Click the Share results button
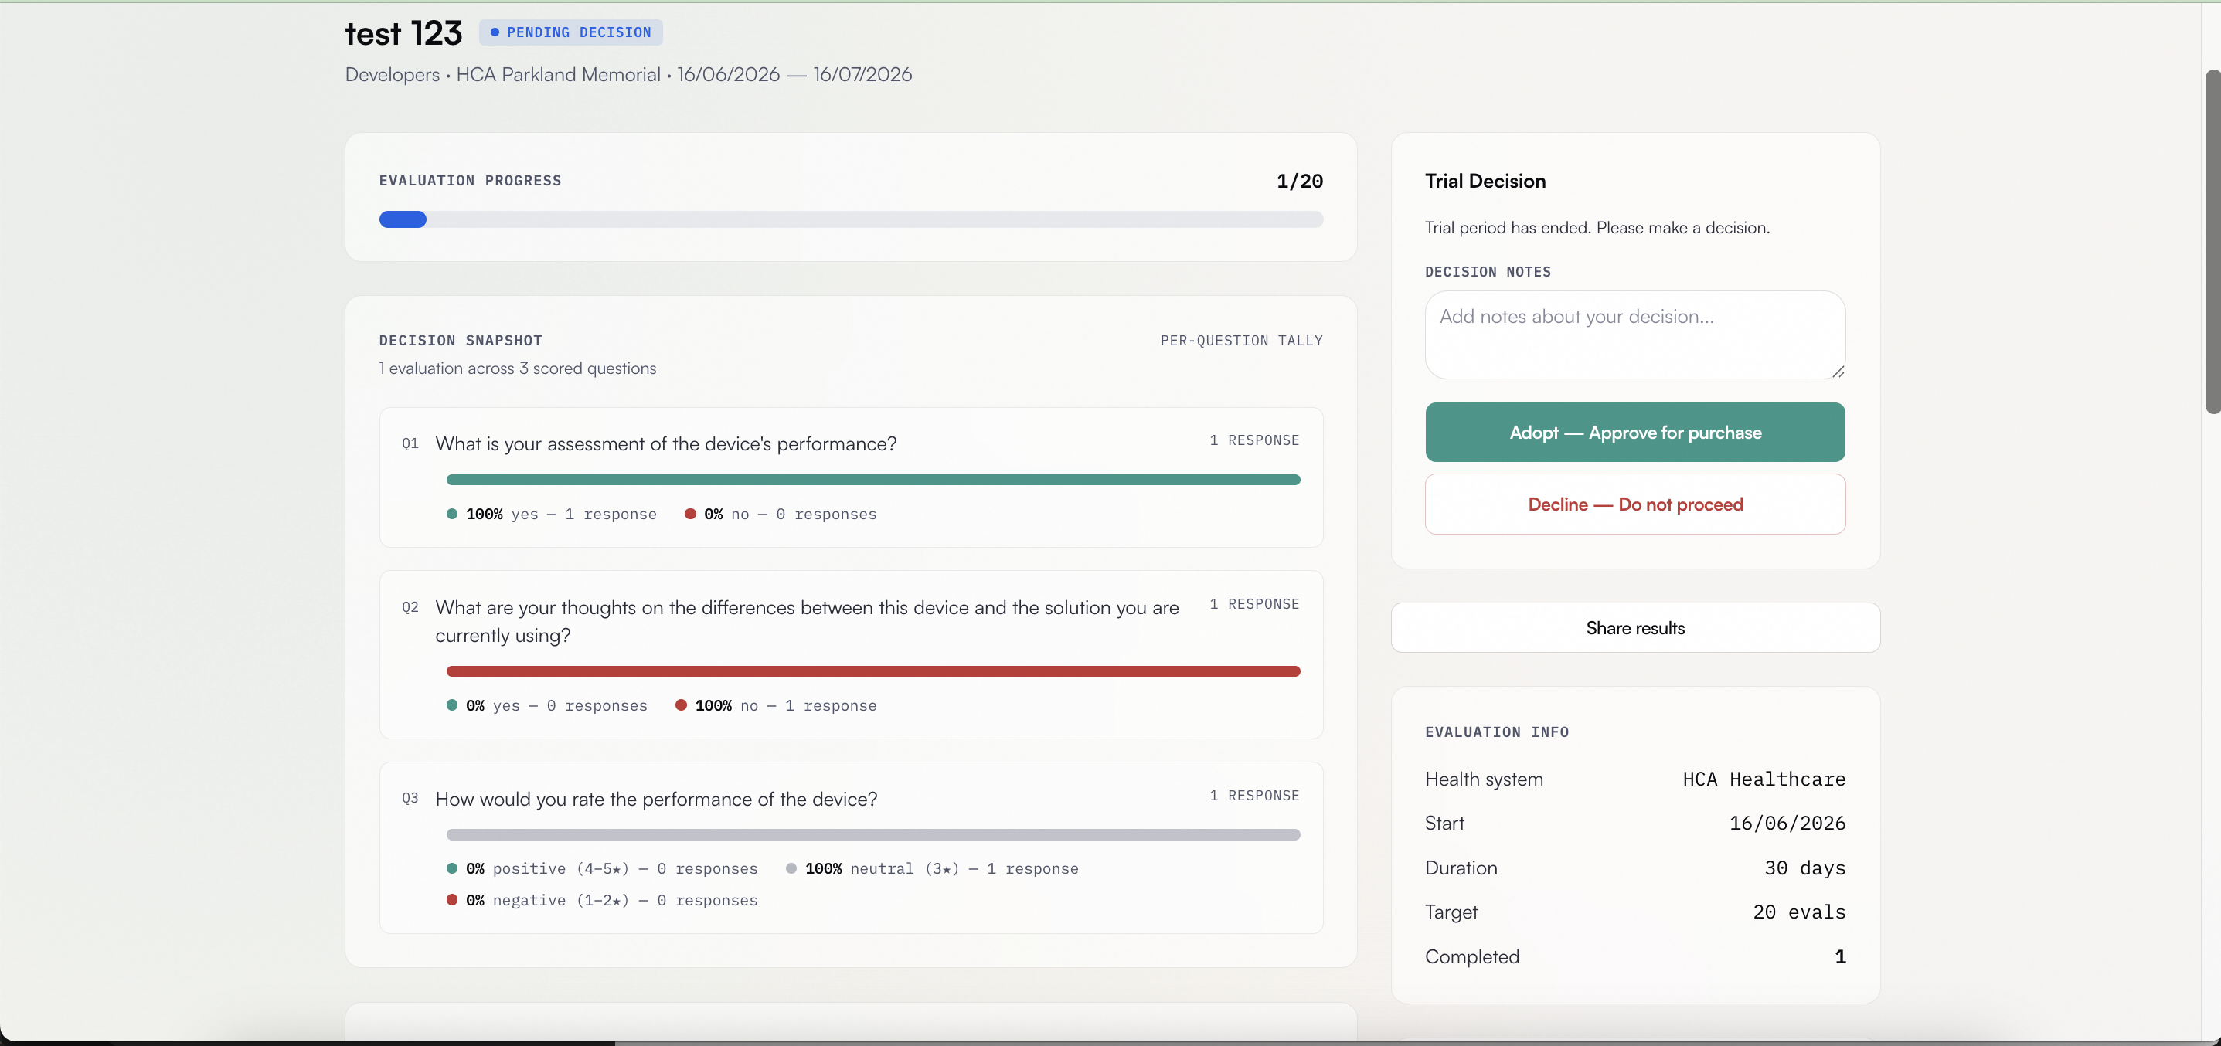 pos(1634,628)
